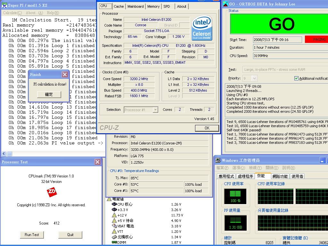
Task: Switch to the 使用者 tab in Task Manager
Action: point(297,176)
